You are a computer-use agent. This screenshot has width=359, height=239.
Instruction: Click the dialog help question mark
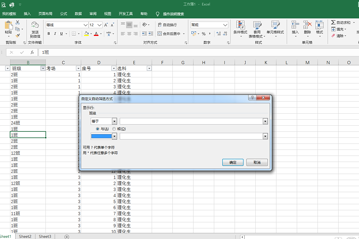pyautogui.click(x=252, y=98)
